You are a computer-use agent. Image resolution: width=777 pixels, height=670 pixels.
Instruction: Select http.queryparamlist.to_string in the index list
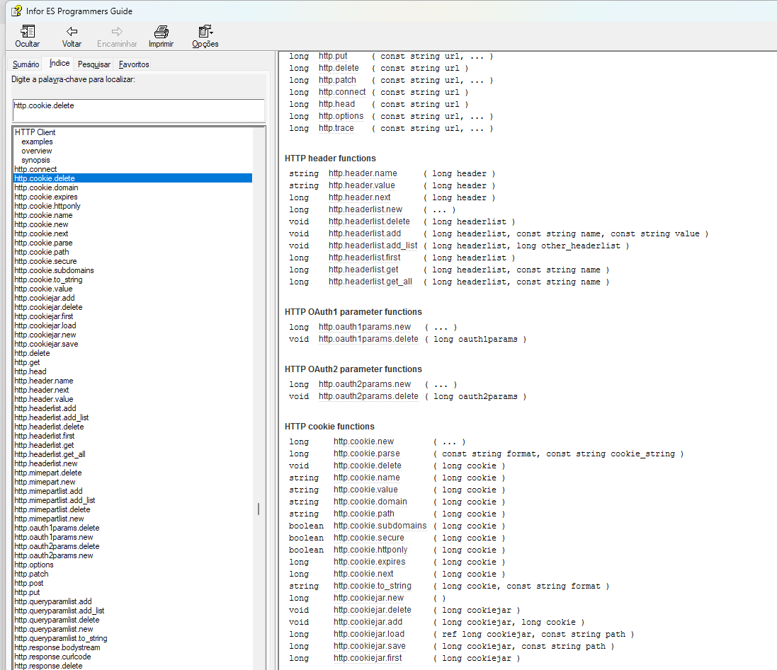(60, 638)
